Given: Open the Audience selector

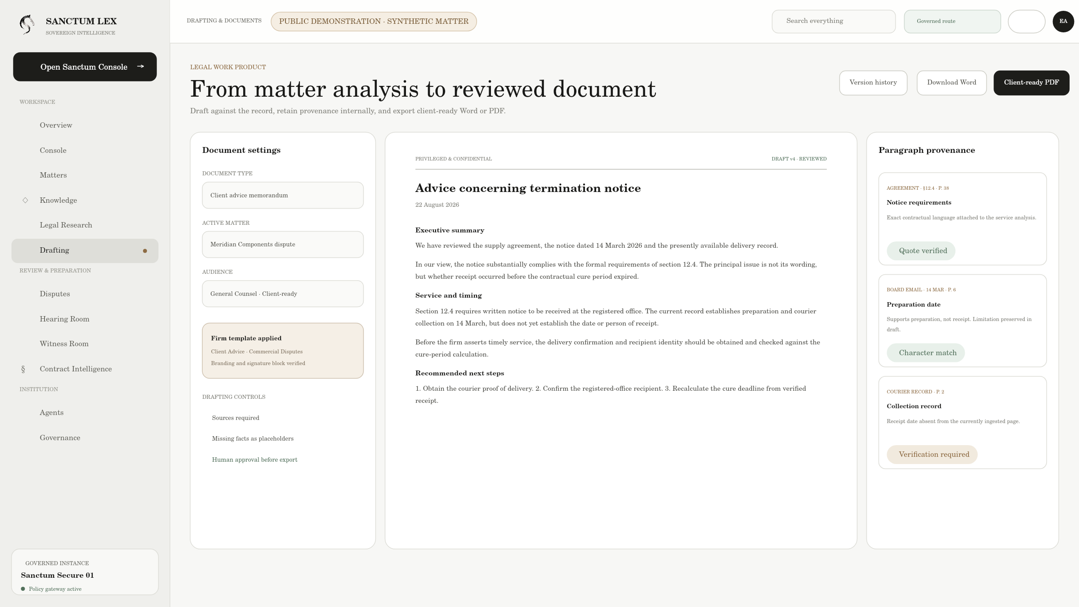Looking at the screenshot, I should point(283,294).
